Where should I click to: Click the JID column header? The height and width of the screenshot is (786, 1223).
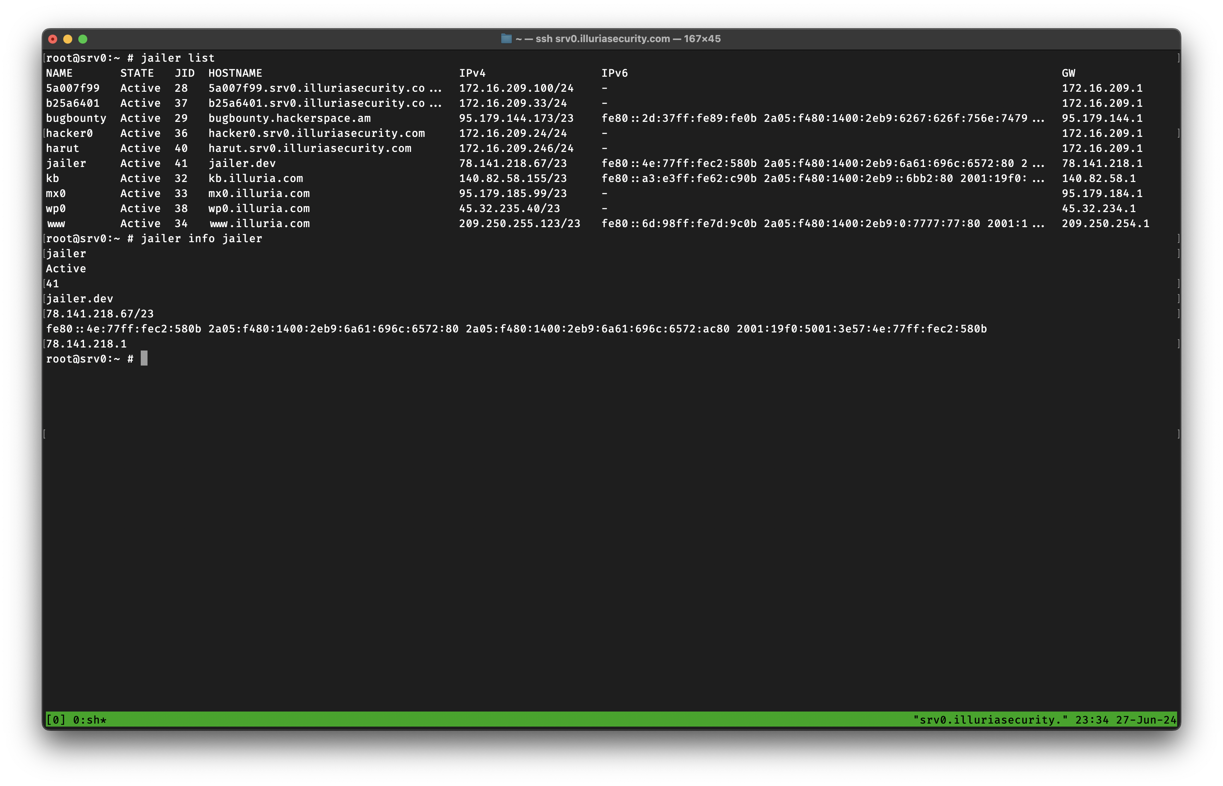184,73
